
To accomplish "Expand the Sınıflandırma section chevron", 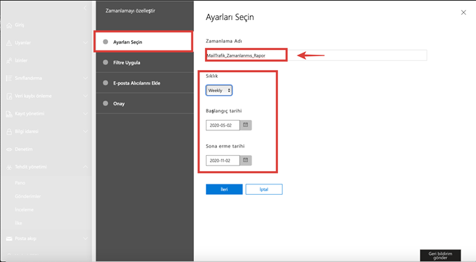I will click(85, 78).
